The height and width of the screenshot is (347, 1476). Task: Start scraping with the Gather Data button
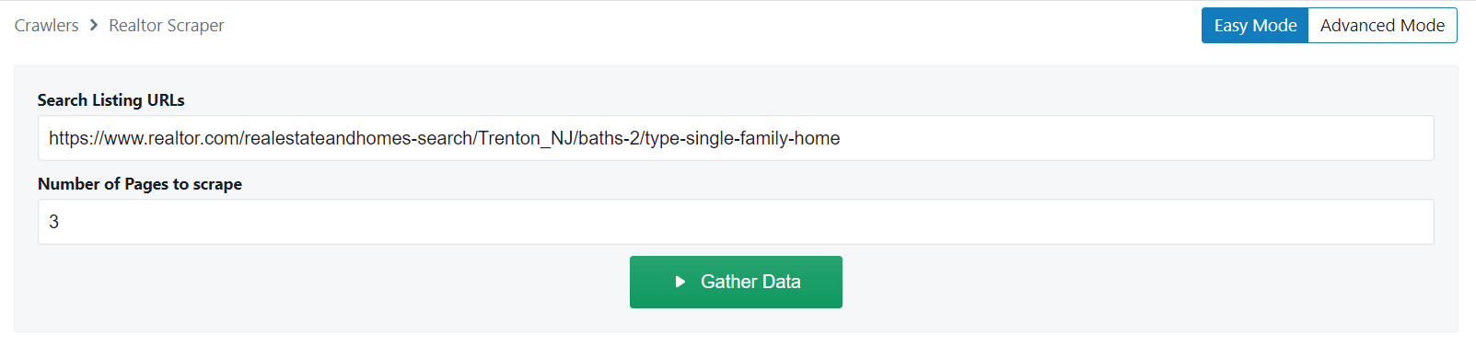coord(736,282)
